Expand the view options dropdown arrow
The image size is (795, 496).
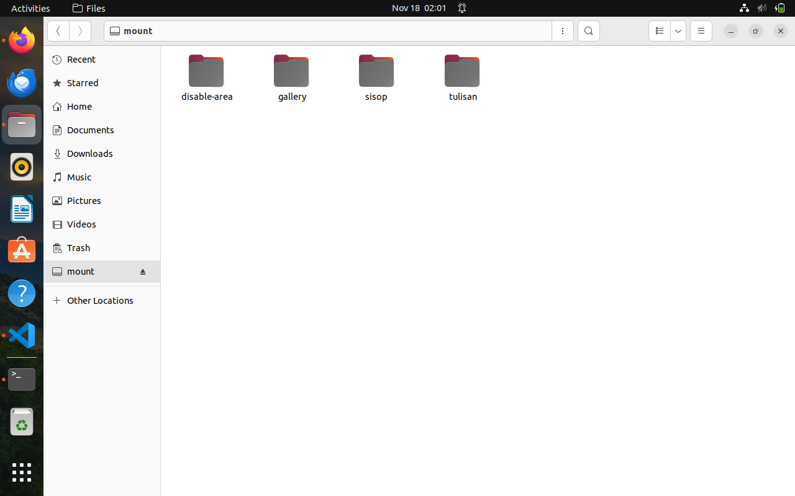click(x=678, y=31)
